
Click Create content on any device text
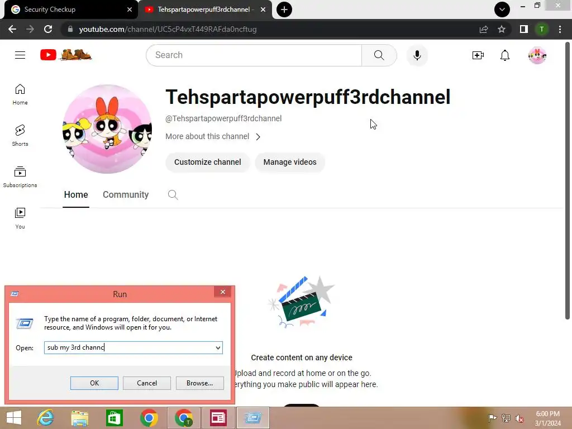tap(302, 357)
